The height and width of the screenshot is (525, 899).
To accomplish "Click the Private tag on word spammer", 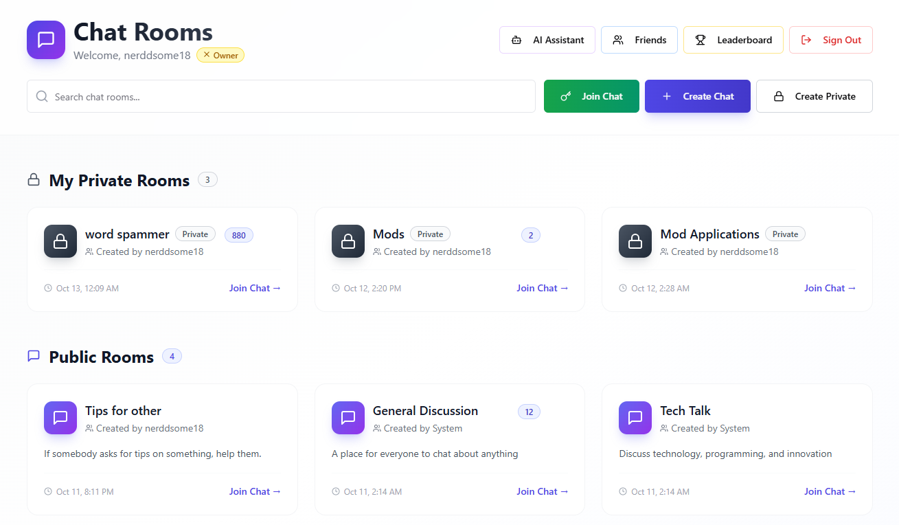I will 195,234.
